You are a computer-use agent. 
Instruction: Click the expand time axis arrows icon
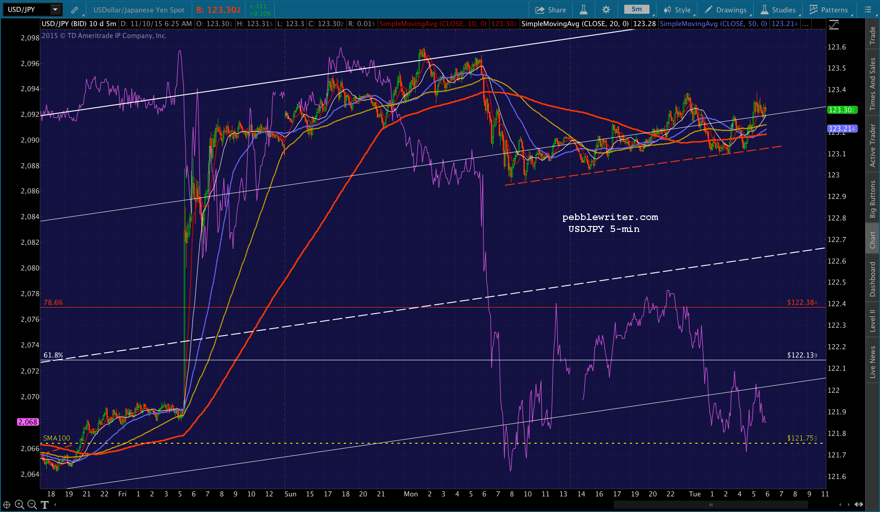[x=859, y=504]
